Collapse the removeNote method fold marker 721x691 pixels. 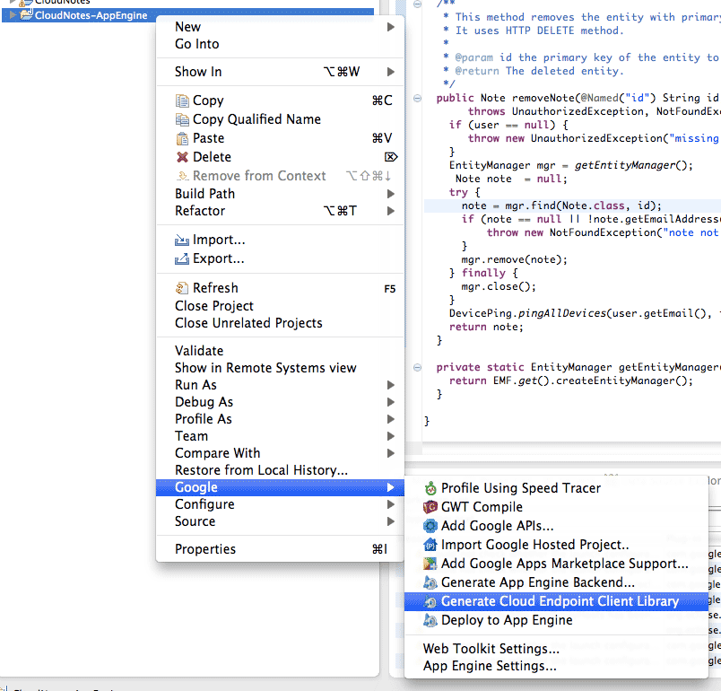pos(418,99)
